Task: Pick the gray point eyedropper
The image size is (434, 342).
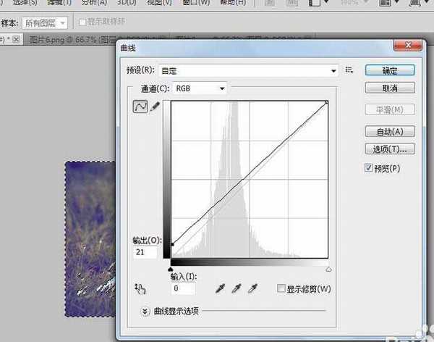Action: (x=237, y=289)
